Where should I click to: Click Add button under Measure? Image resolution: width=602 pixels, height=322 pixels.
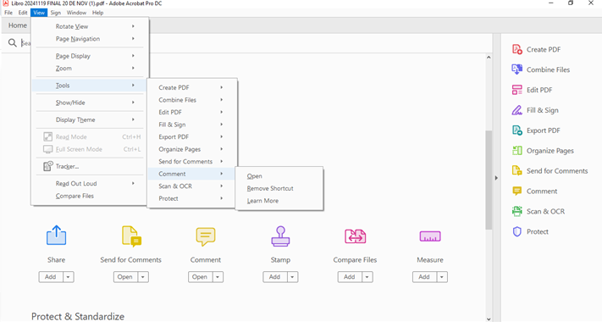tap(424, 277)
